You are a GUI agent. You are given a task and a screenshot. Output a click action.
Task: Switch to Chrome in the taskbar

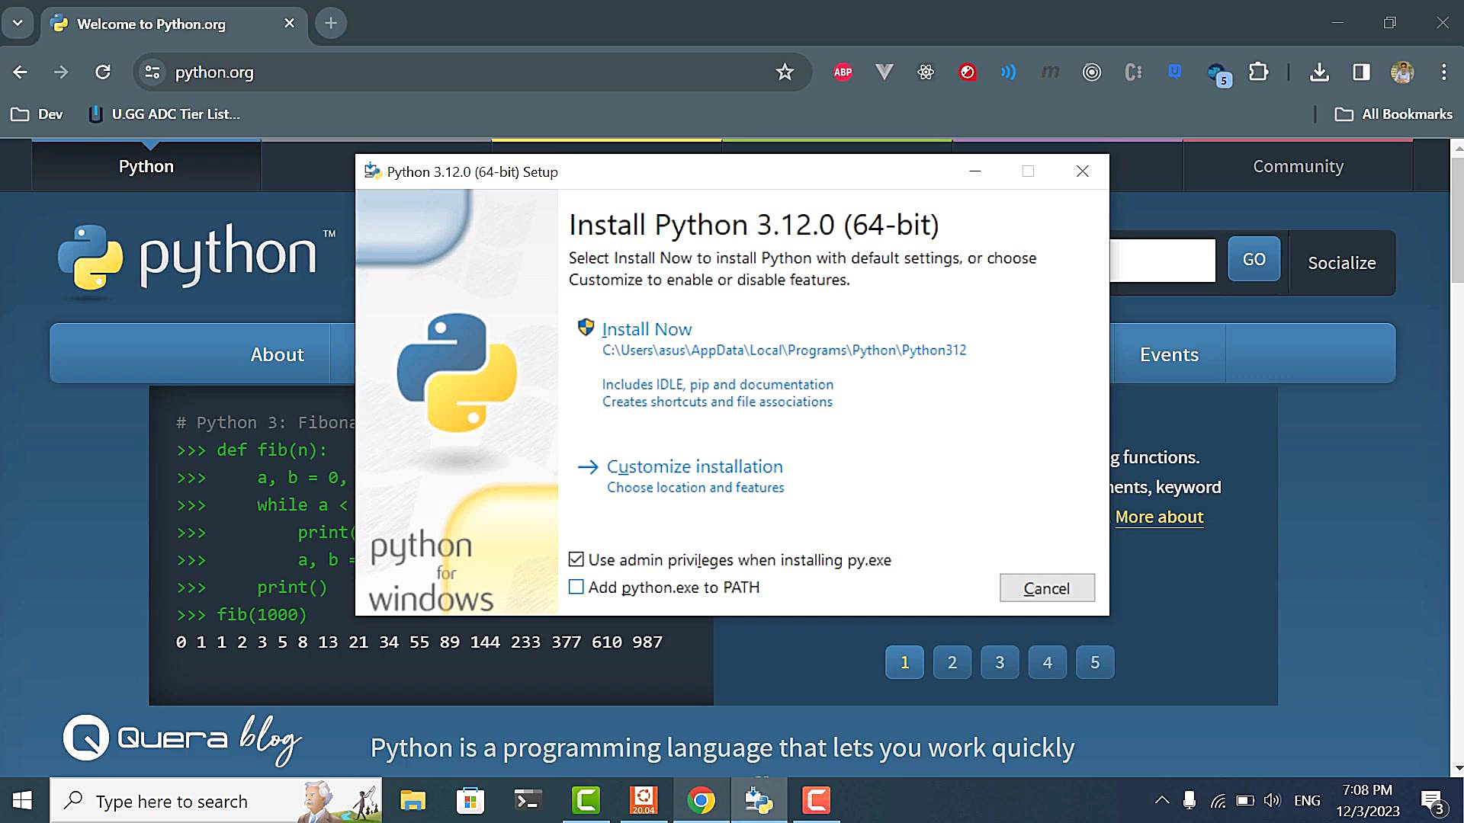[x=701, y=801]
